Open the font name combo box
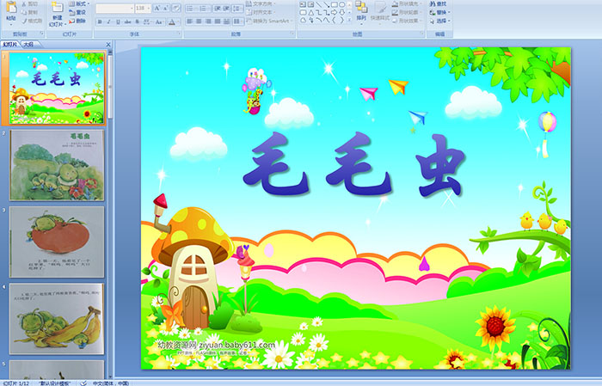Screen dimensions: 602x386 [x=114, y=8]
